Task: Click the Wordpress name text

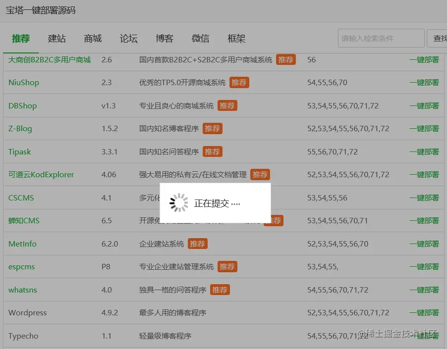Action: (27, 312)
